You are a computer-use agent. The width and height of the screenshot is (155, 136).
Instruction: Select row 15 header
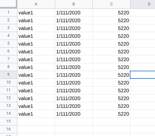click(8, 121)
